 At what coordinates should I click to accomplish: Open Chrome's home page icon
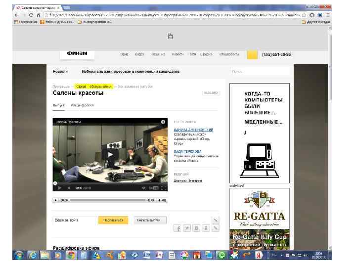[x=39, y=15]
